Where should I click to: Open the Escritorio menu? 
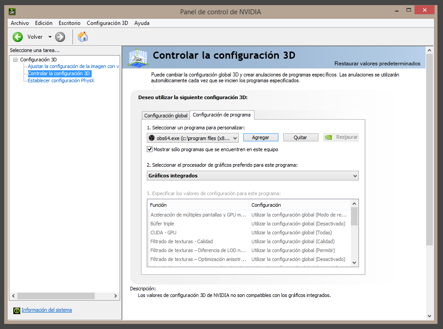tap(69, 23)
